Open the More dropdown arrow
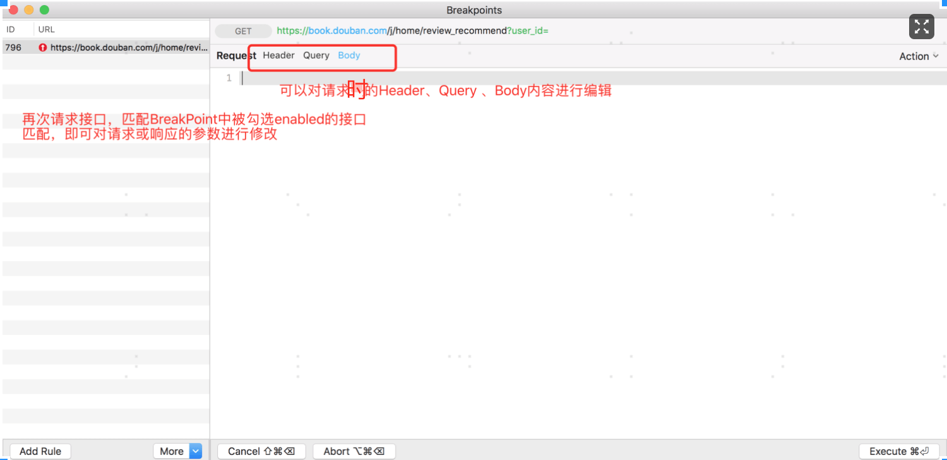This screenshot has width=947, height=460. [196, 451]
